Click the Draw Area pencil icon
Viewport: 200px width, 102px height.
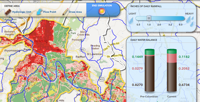[65, 12]
